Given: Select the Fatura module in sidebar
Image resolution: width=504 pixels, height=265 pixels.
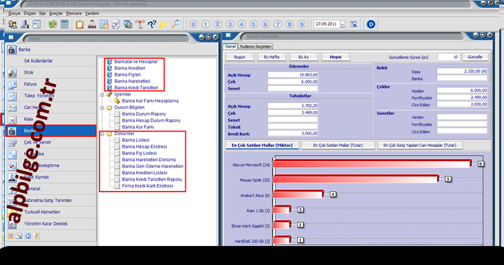Looking at the screenshot, I should tap(30, 84).
